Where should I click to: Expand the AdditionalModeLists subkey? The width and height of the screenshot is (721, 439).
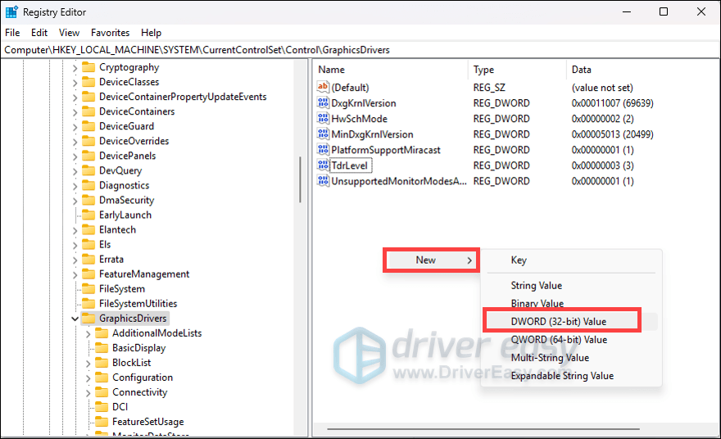(88, 333)
